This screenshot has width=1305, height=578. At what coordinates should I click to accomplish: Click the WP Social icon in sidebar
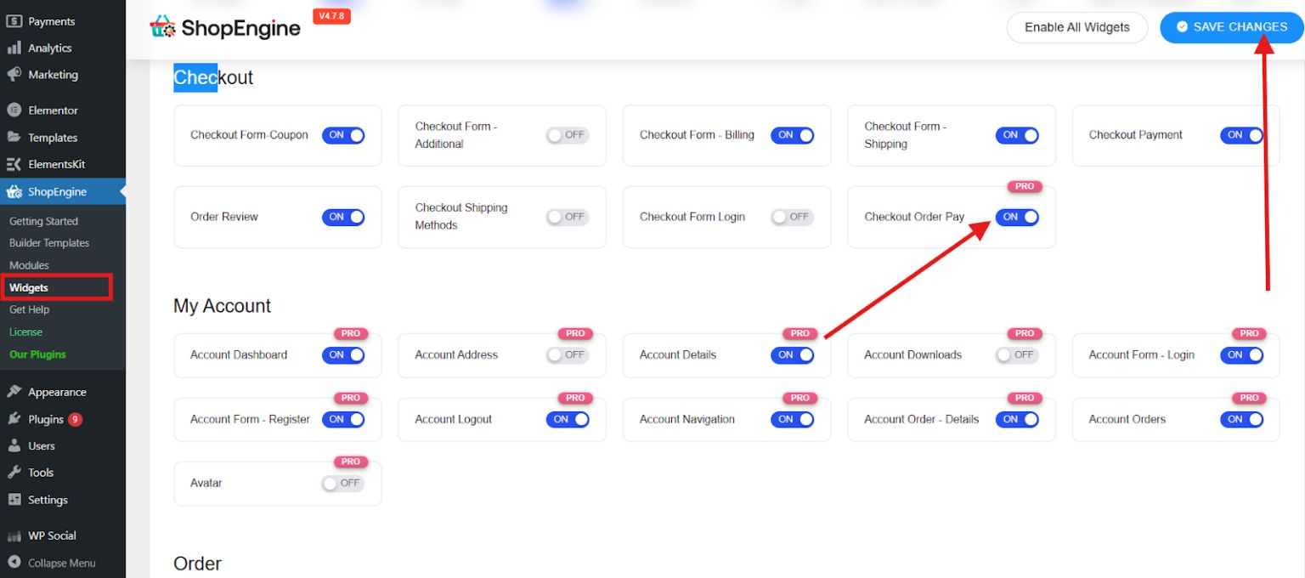coord(14,536)
